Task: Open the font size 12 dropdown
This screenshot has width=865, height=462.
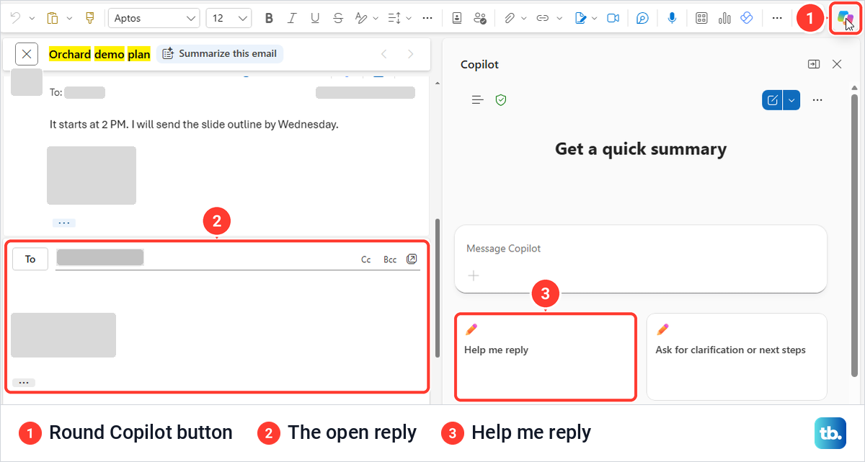Action: click(x=229, y=18)
